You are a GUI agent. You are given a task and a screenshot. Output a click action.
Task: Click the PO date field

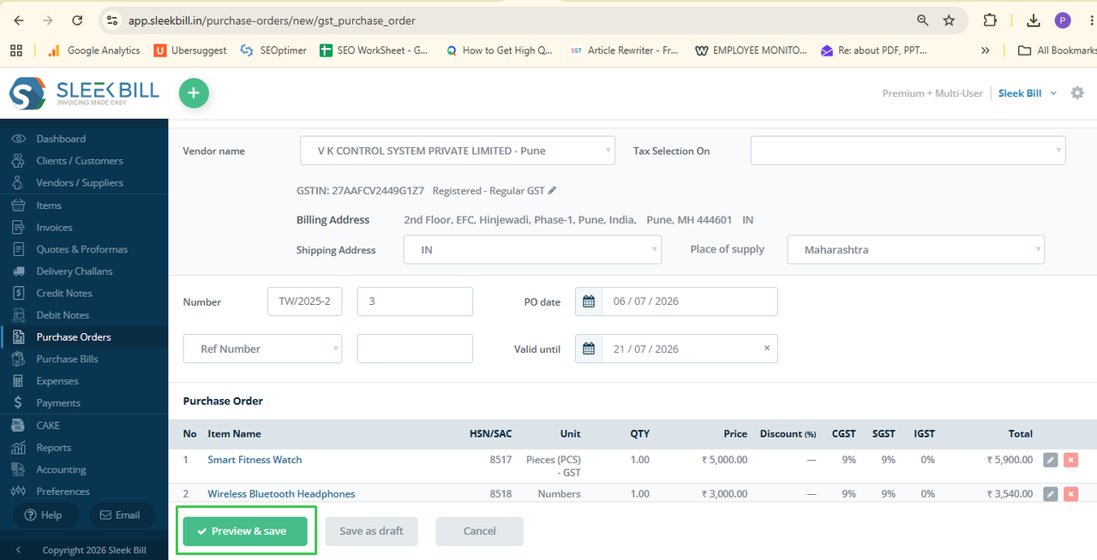[690, 301]
